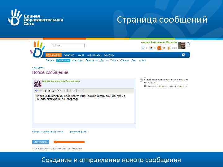
Task: Click 'Прикрепить файл из Дневника' link
Action: click(x=48, y=132)
